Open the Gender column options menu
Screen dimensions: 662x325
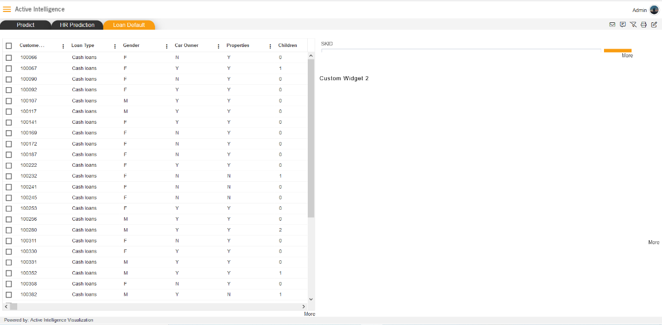(167, 46)
